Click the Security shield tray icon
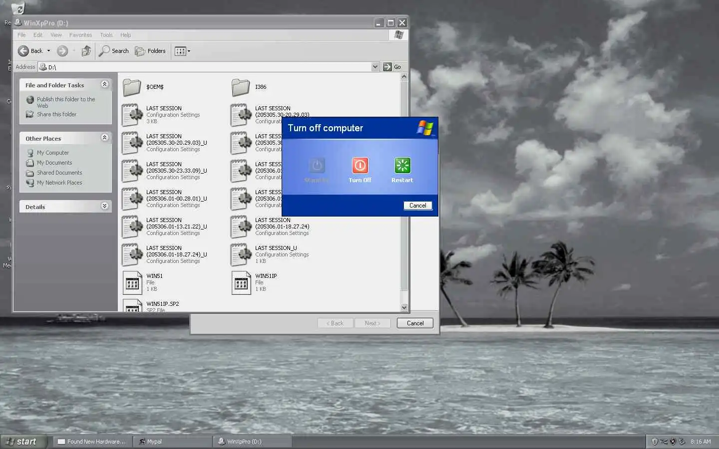The height and width of the screenshot is (449, 719). coord(655,442)
